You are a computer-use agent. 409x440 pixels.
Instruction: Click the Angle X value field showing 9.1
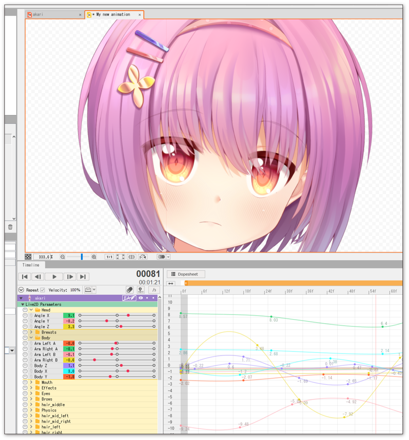(69, 315)
